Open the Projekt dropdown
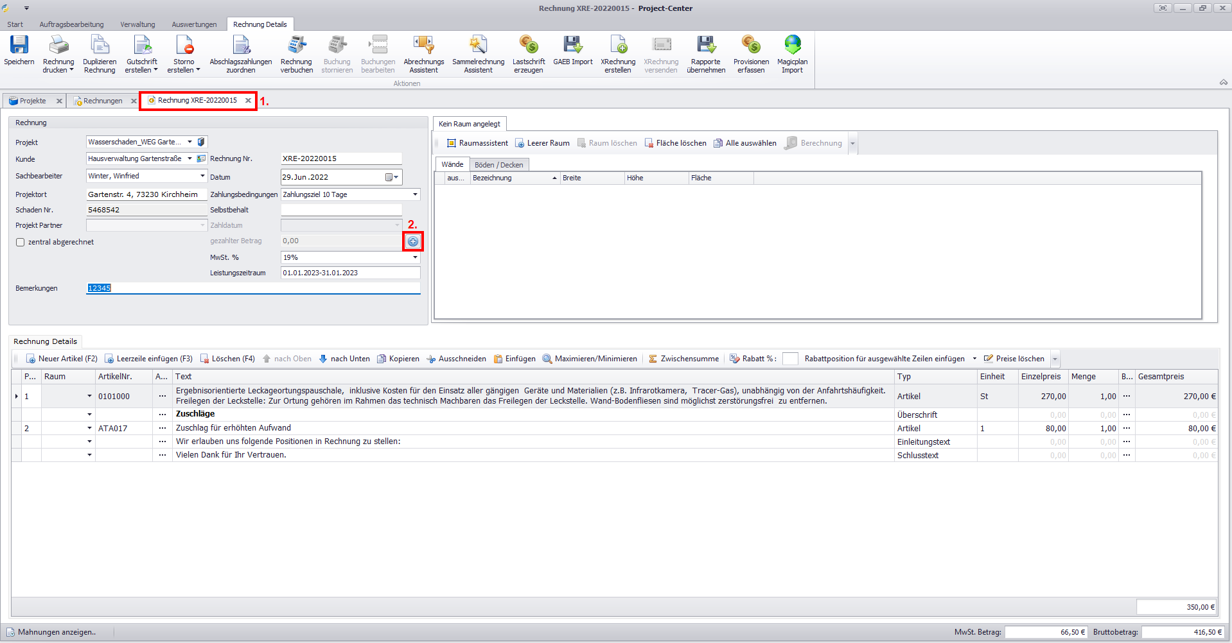1232x643 pixels. tap(190, 142)
